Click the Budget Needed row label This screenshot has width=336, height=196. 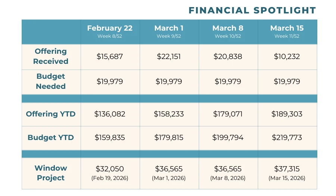coord(51,81)
